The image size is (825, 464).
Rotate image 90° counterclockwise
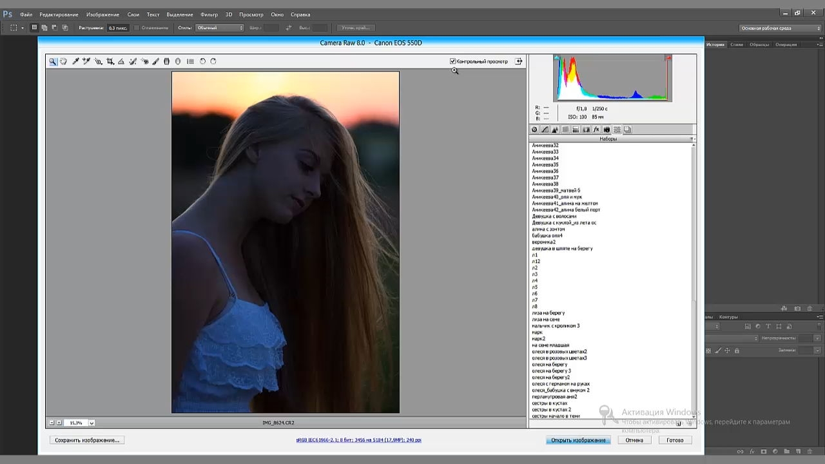point(202,61)
